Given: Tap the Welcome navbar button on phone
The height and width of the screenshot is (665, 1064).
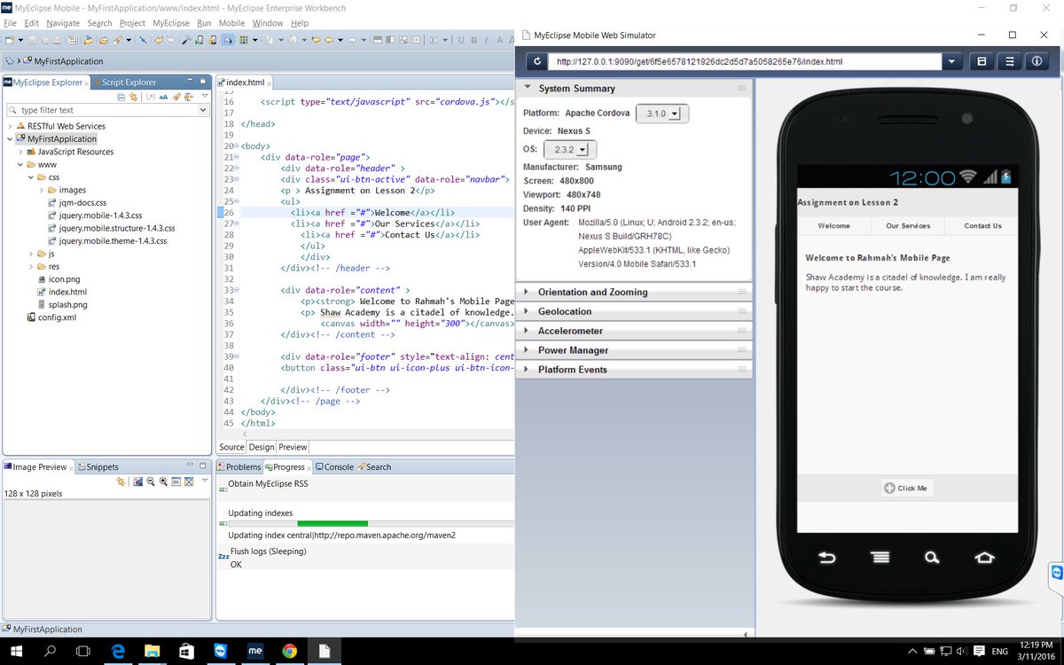Looking at the screenshot, I should (x=833, y=226).
